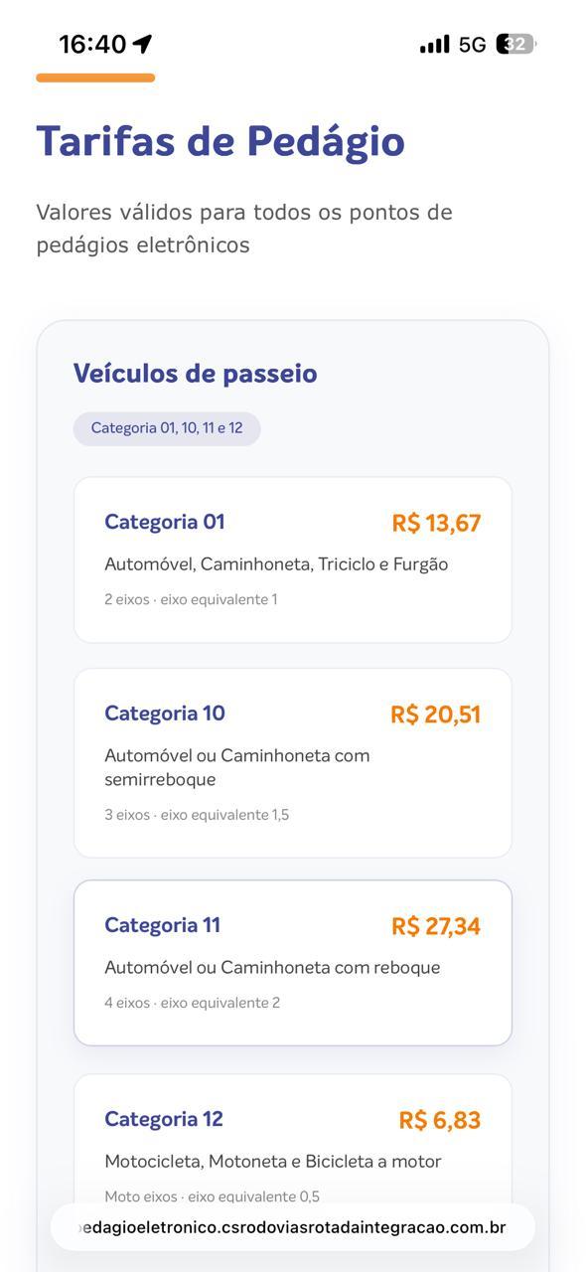Tap the R$ 6,83 price
586x1272 pixels.
click(439, 1120)
